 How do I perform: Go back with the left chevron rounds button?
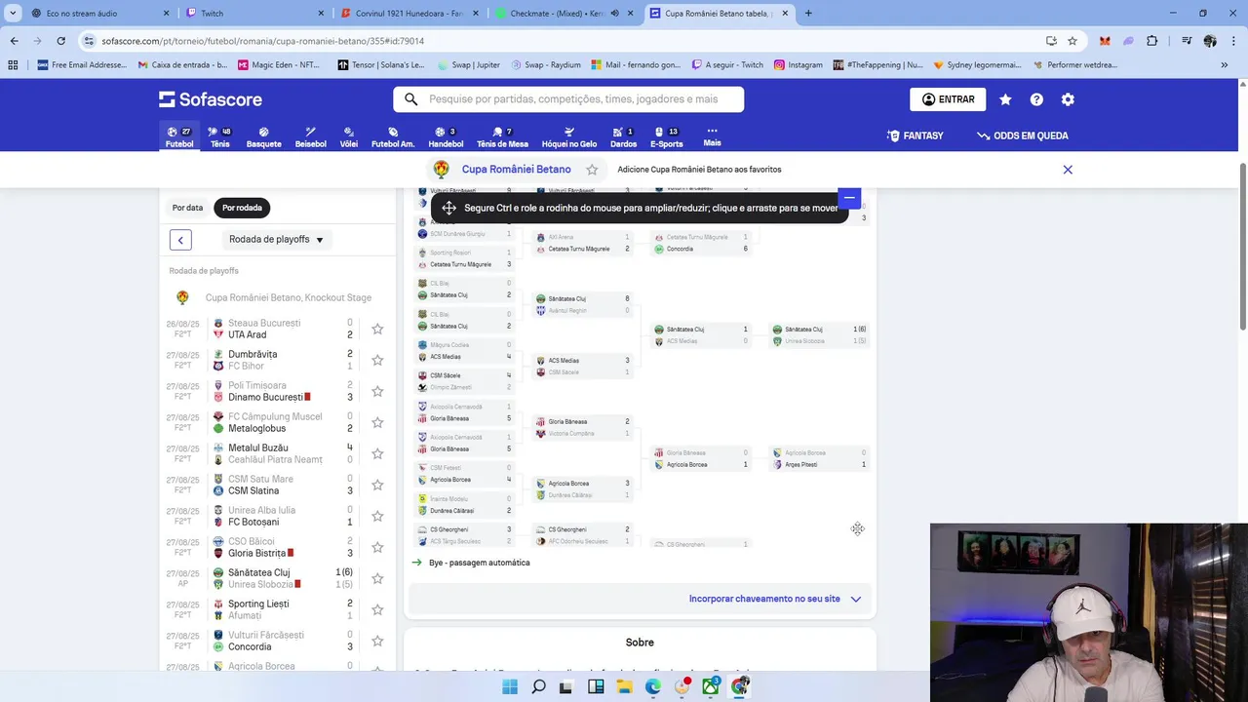[x=180, y=240]
